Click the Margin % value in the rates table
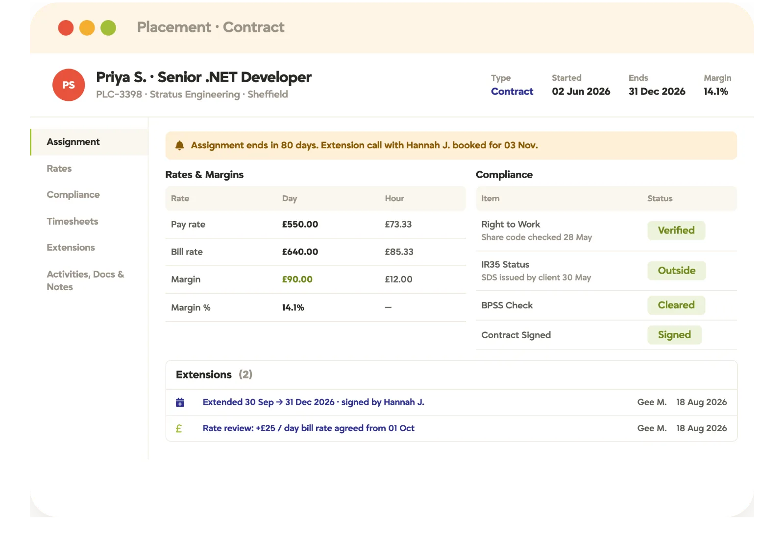Image resolution: width=784 pixels, height=557 pixels. [x=293, y=308]
